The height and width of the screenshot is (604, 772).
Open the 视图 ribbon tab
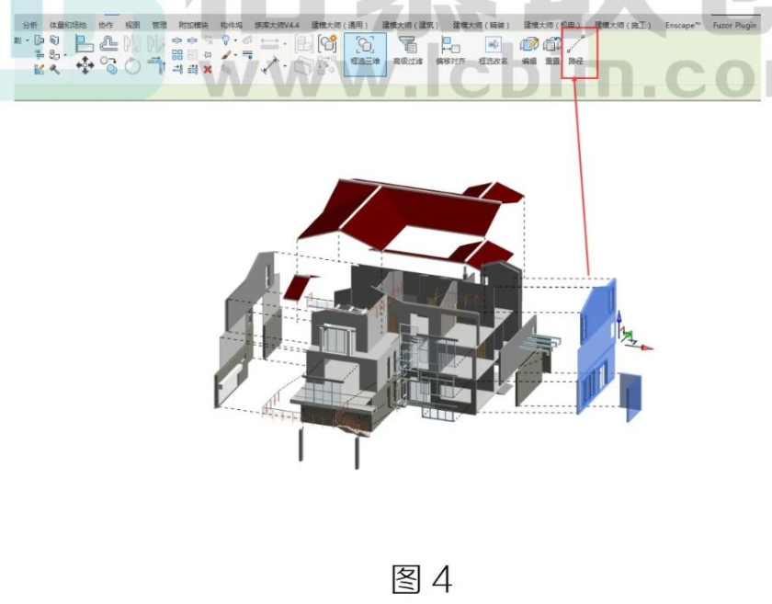point(132,25)
